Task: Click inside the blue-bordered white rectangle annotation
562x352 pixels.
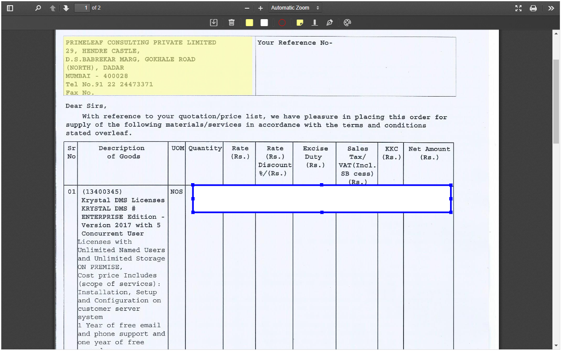Action: tap(322, 199)
